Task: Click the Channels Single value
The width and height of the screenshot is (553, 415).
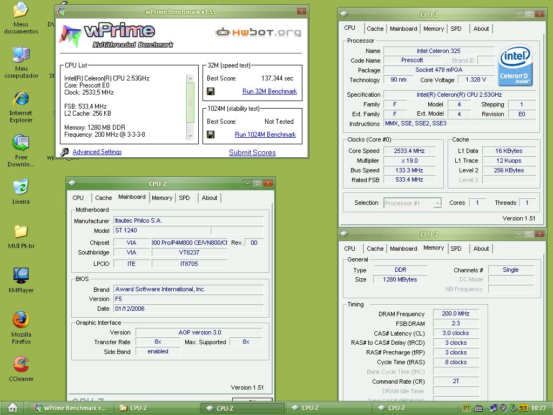Action: click(511, 270)
